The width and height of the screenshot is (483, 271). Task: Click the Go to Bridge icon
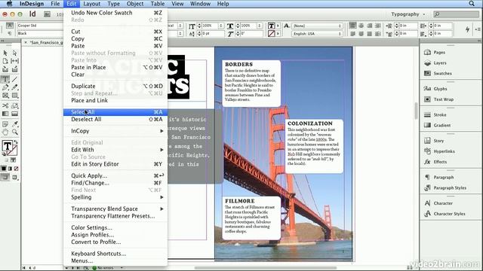coord(47,14)
